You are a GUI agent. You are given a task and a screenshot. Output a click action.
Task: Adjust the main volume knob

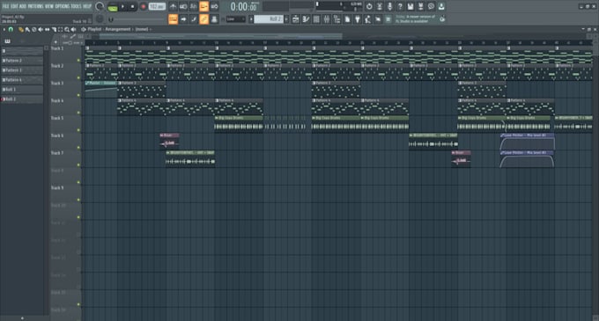tap(100, 6)
